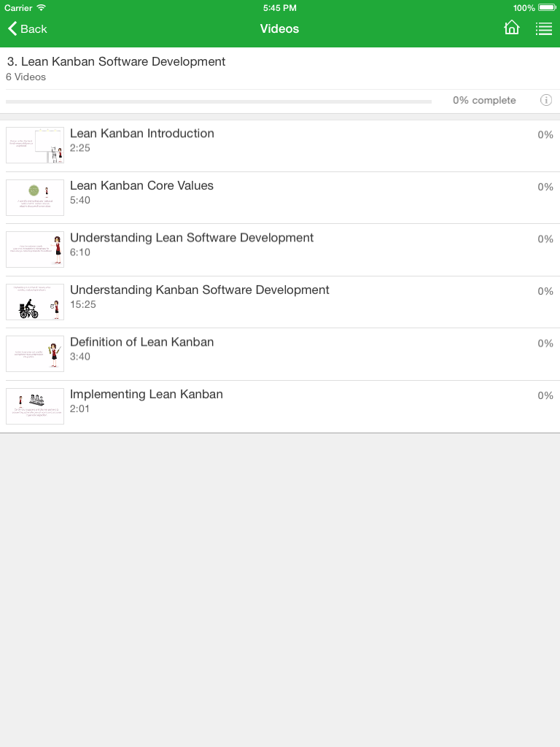Image resolution: width=560 pixels, height=747 pixels.
Task: Open Lean Kanban Core Values thumbnail
Action: coord(35,198)
